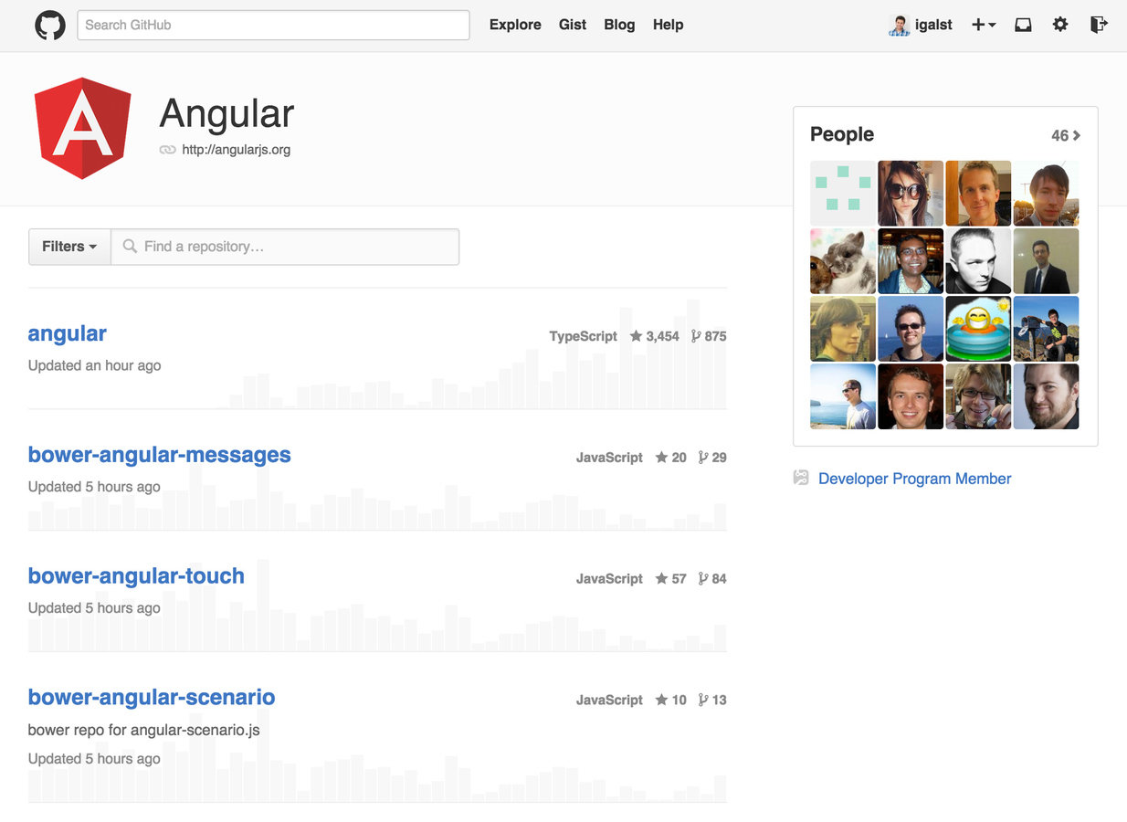This screenshot has width=1127, height=822.
Task: Open the Developer Program Member link
Action: tap(914, 479)
